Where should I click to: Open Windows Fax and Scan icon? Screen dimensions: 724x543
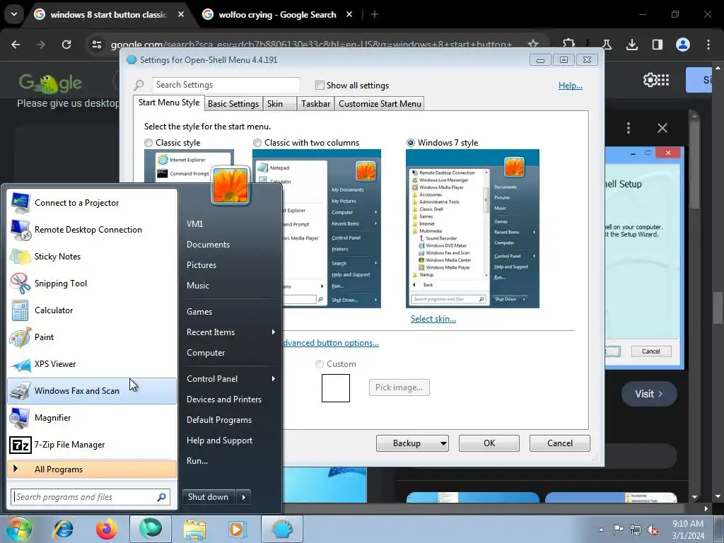pos(21,391)
